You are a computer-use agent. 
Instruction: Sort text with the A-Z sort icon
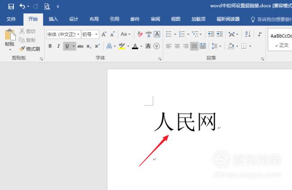248,34
